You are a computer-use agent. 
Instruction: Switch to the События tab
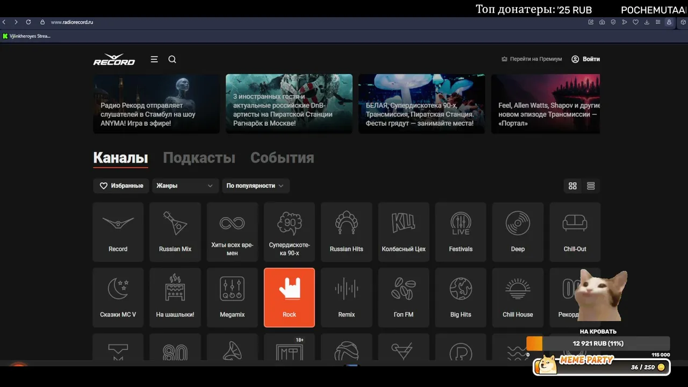[282, 158]
